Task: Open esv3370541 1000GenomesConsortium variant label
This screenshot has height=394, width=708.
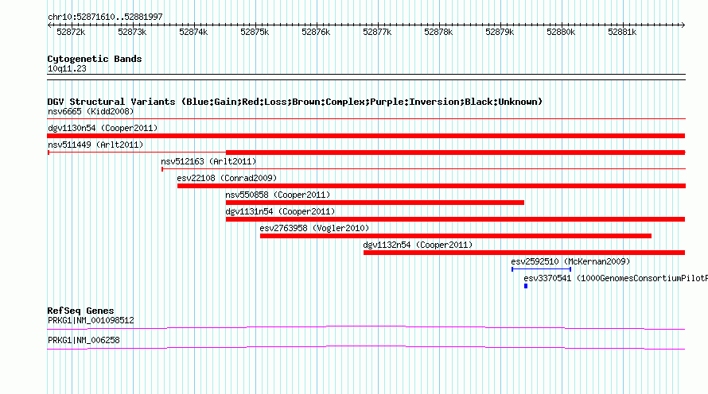Action: pyautogui.click(x=616, y=278)
